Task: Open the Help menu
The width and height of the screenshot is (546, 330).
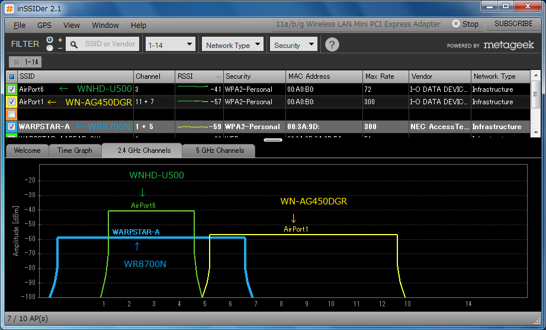Action: [138, 25]
